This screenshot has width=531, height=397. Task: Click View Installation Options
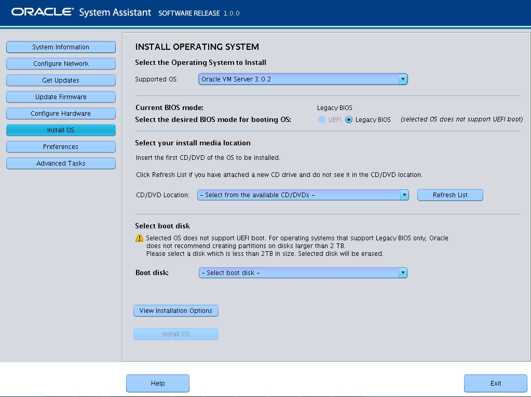[175, 310]
